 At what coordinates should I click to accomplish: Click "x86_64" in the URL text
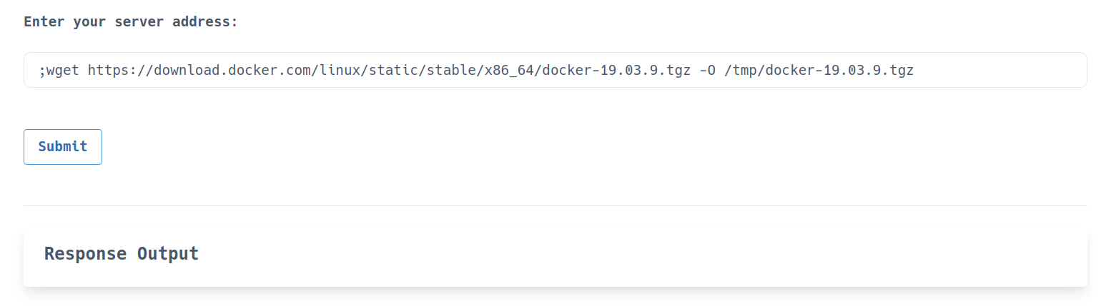[x=508, y=70]
